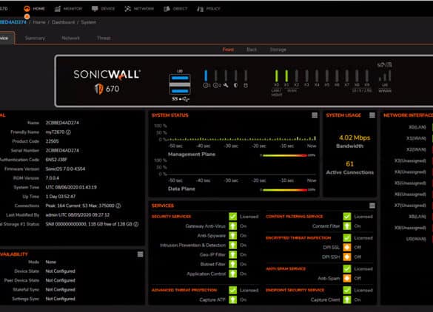Click the blue power LED indicator
Viewport: 433px width, 312px height.
[206, 75]
